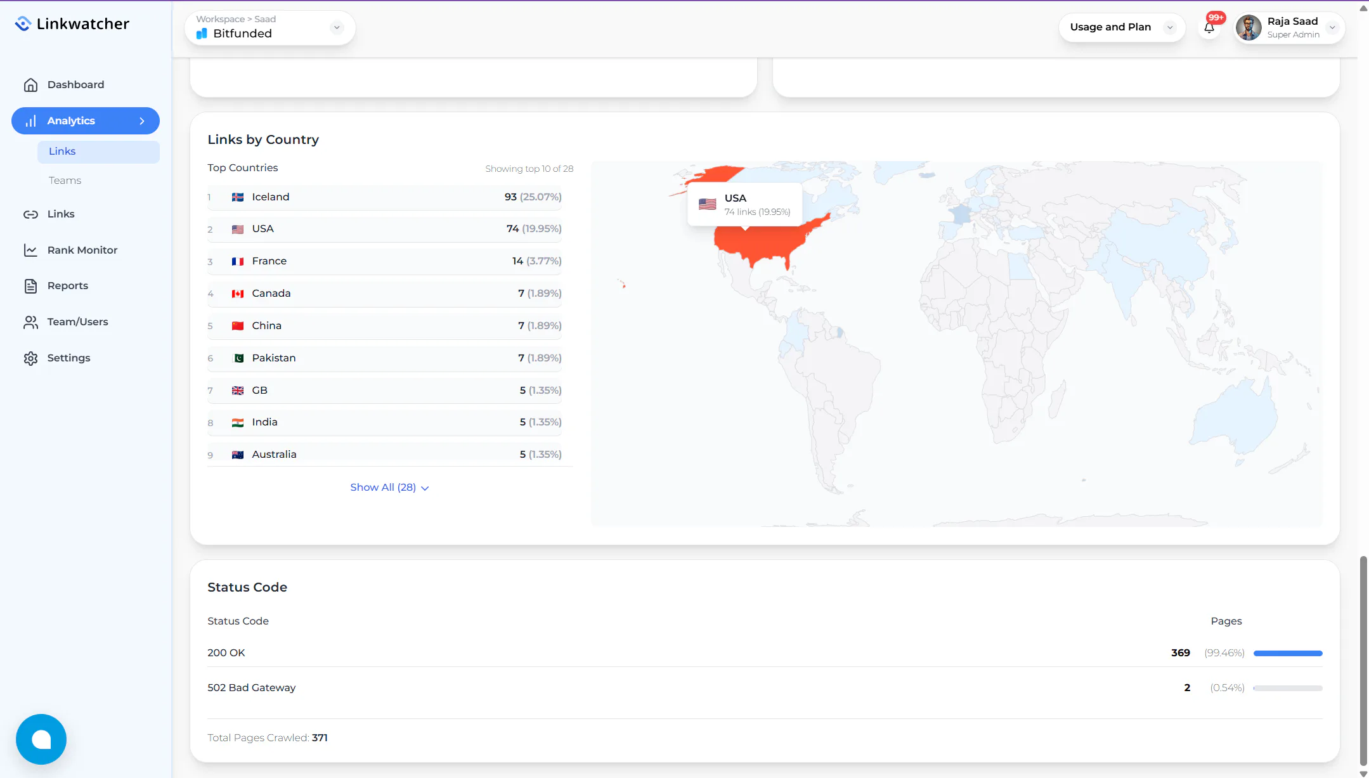Click the Linkwatcher logo icon

point(23,24)
